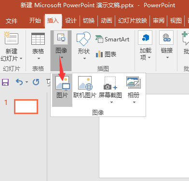Expand the 相册 album dropdown arrow
Viewport: 189px width, 181px height.
pos(135,102)
